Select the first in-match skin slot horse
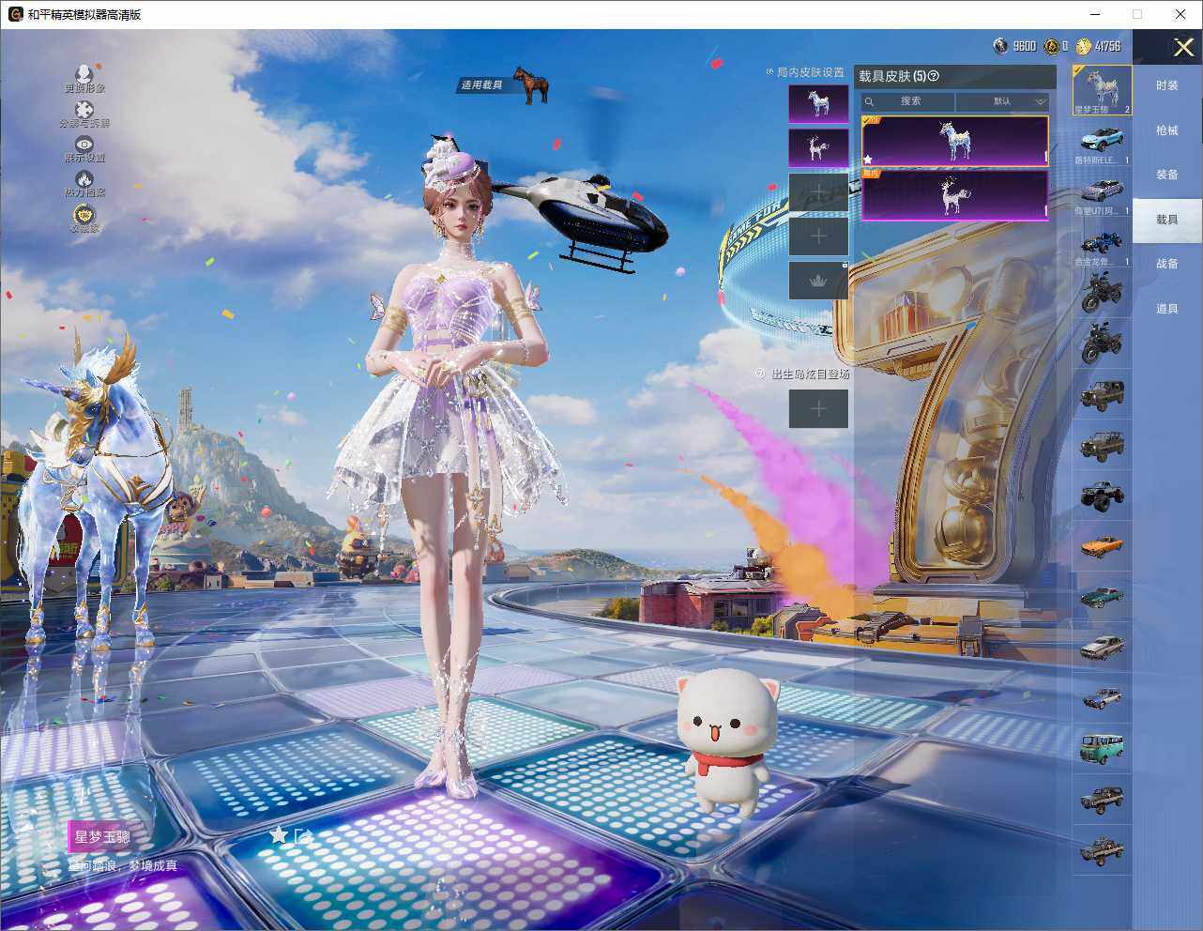 pos(818,103)
